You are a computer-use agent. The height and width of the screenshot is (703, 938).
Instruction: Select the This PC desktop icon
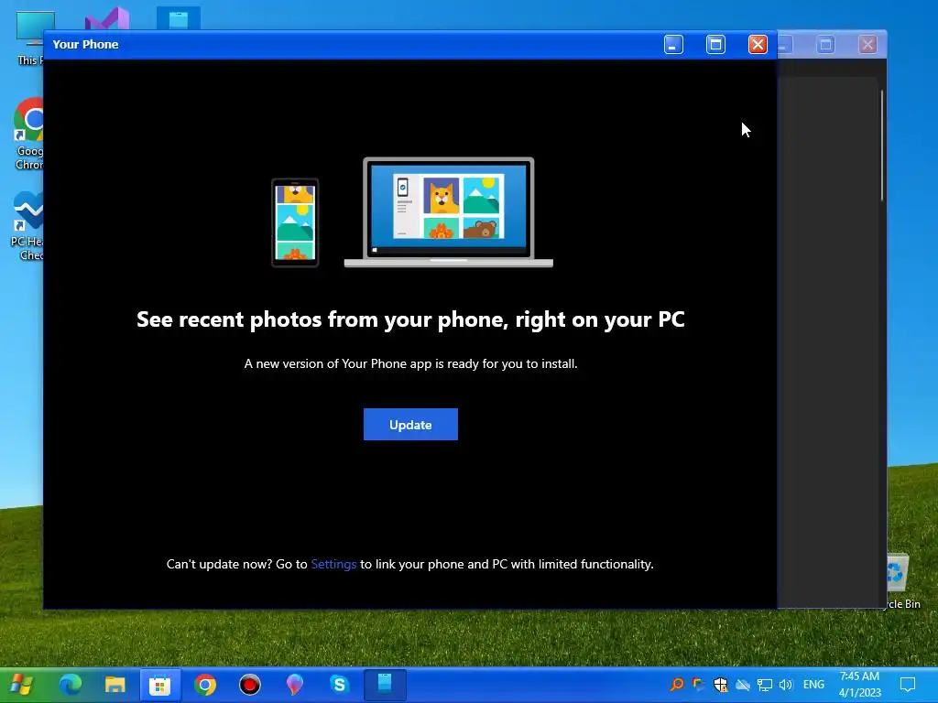[28, 38]
